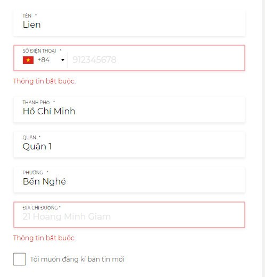The image size is (265, 277).
Task: Tick the newsletter subscription checkbox
Action: (20, 259)
